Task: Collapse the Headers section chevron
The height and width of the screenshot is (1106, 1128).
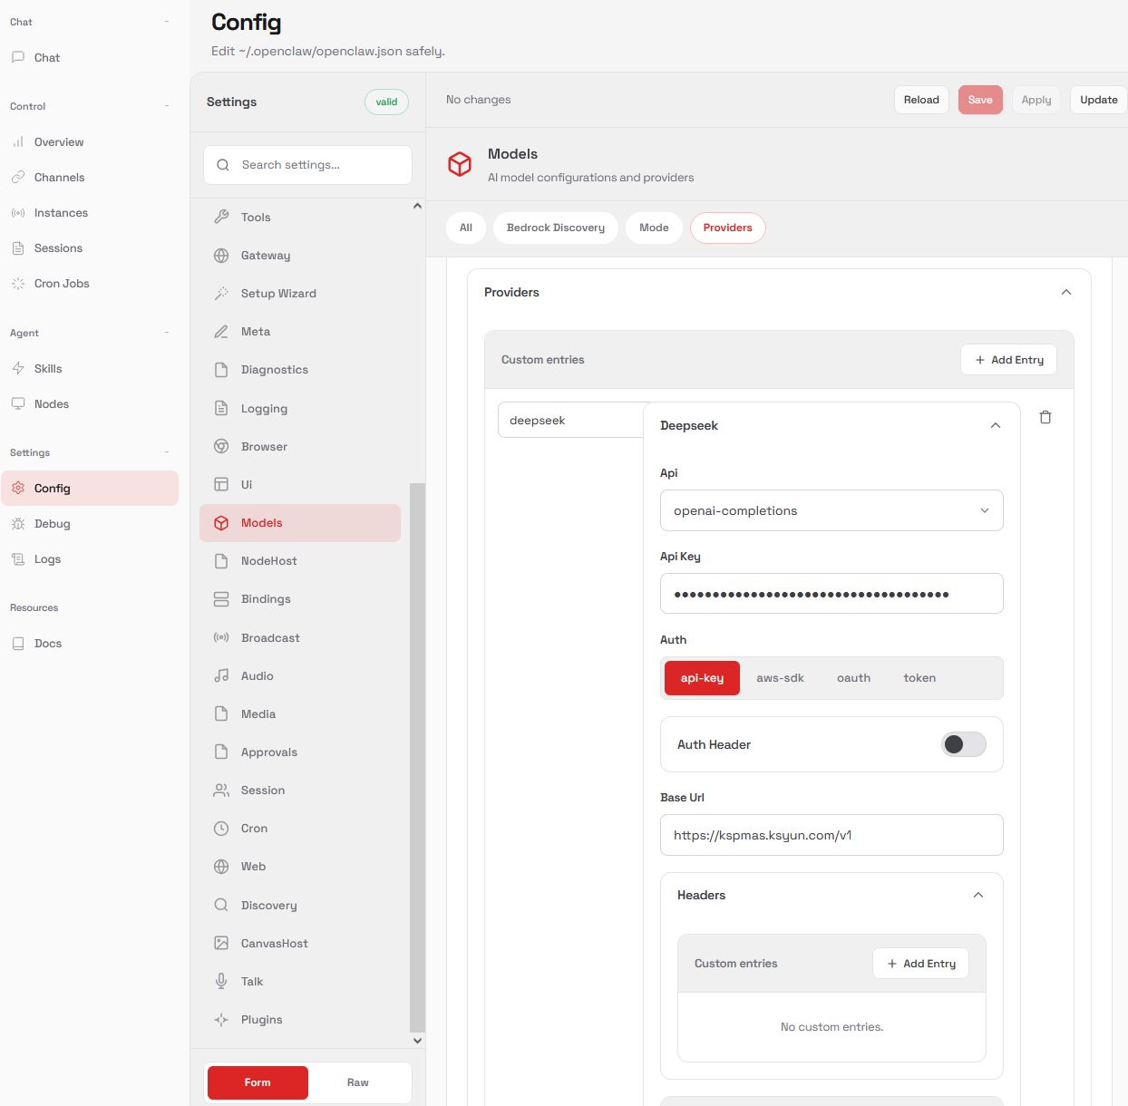Action: tap(977, 895)
